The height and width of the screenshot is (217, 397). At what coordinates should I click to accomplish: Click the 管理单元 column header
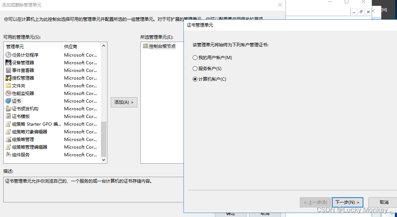(x=33, y=46)
